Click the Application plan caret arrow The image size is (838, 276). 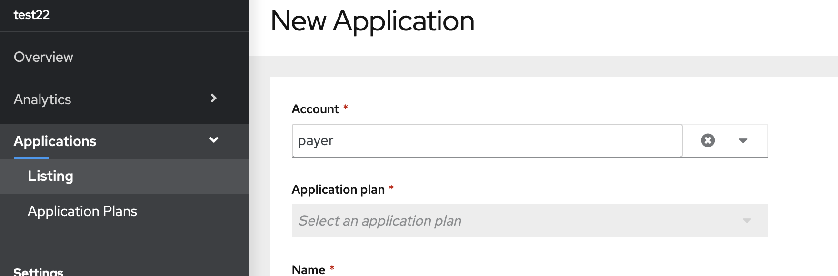[747, 221]
